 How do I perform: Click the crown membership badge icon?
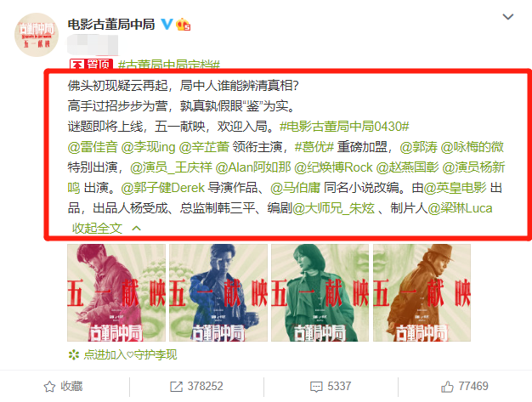pos(184,24)
